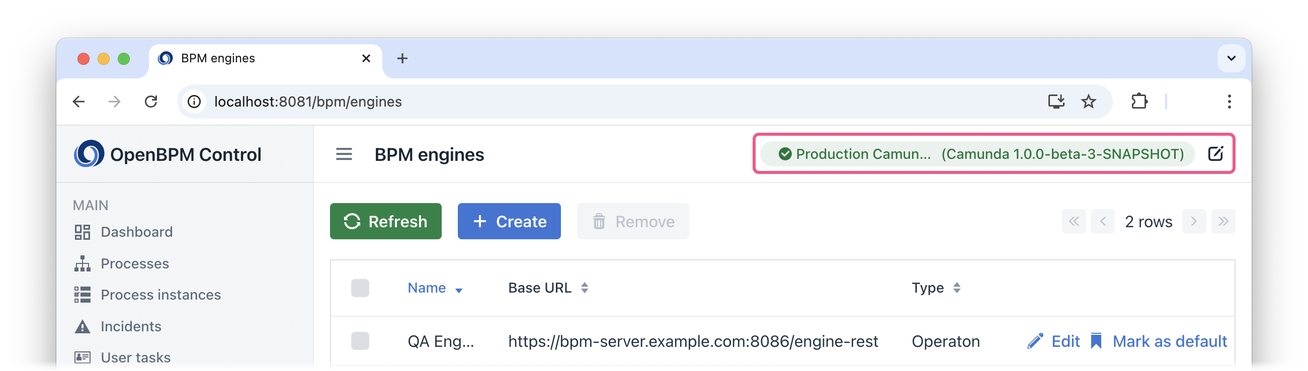Click the blue Create button

coord(509,221)
